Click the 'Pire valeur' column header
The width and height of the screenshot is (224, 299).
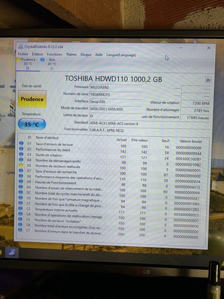(x=140, y=141)
